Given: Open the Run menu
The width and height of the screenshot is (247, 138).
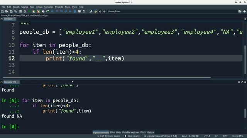Looking at the screenshot, I should pos(32,7).
